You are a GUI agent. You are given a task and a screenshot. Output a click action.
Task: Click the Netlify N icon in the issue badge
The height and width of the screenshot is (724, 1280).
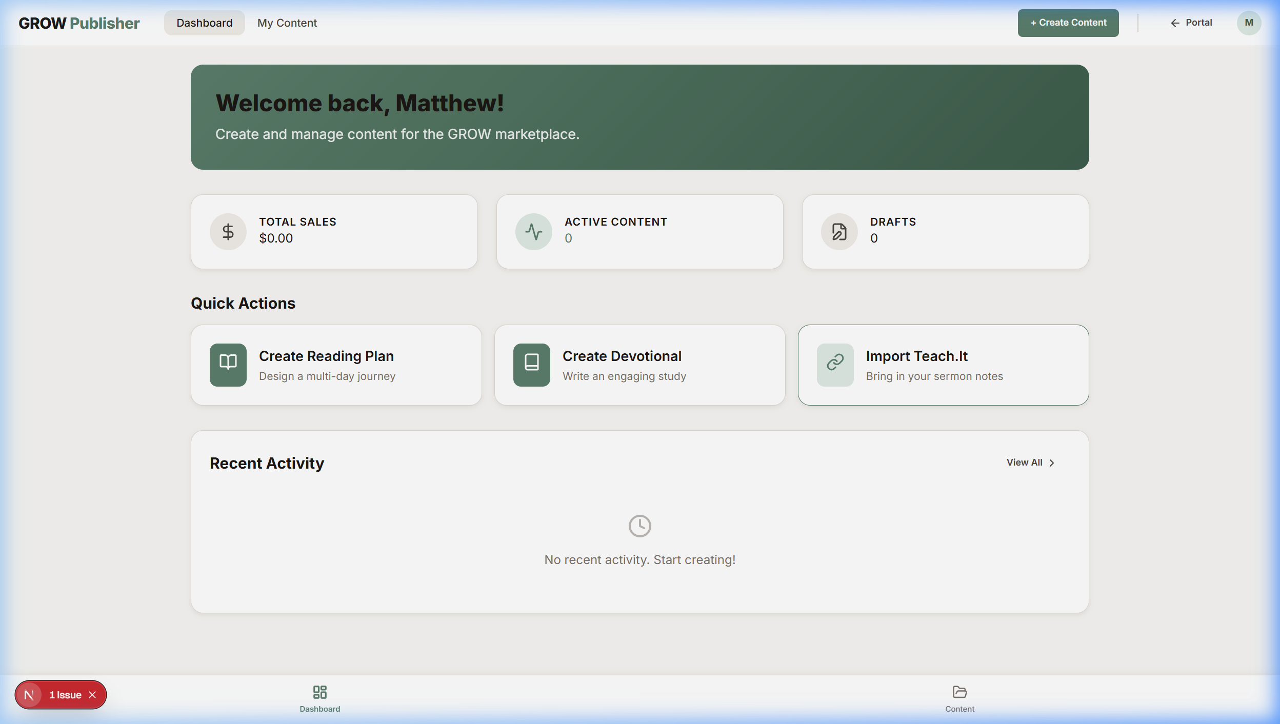tap(29, 694)
